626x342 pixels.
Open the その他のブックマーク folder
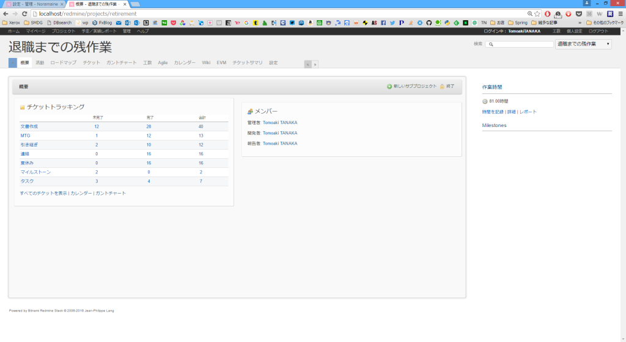coord(605,23)
